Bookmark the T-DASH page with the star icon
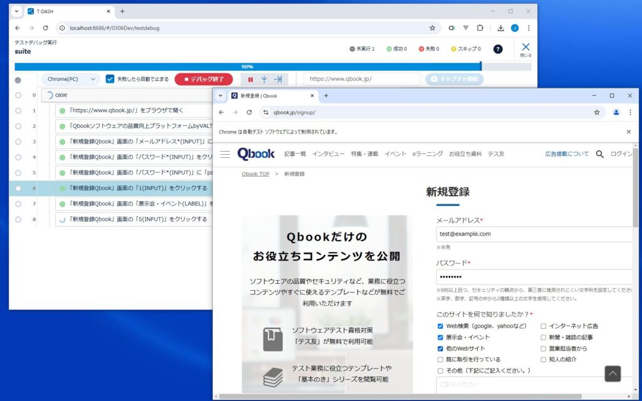Screen dimensions: 642x401 coord(432,28)
